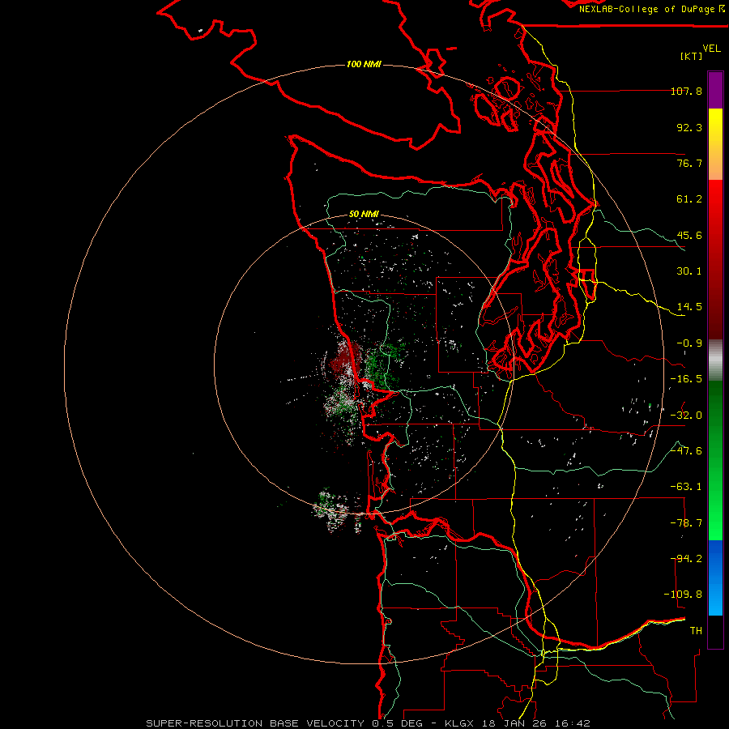
Task: Click the -78.7 velocity legend value
Action: tap(687, 523)
